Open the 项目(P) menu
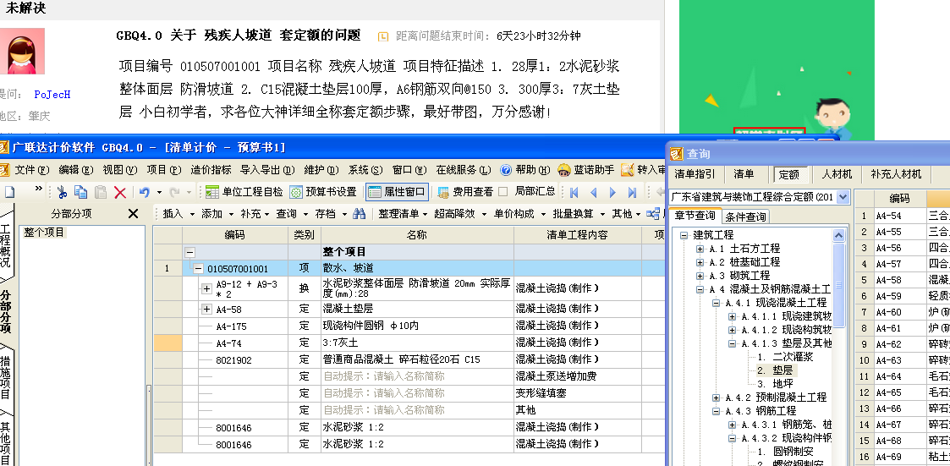Image resolution: width=950 pixels, height=466 pixels. tap(164, 170)
